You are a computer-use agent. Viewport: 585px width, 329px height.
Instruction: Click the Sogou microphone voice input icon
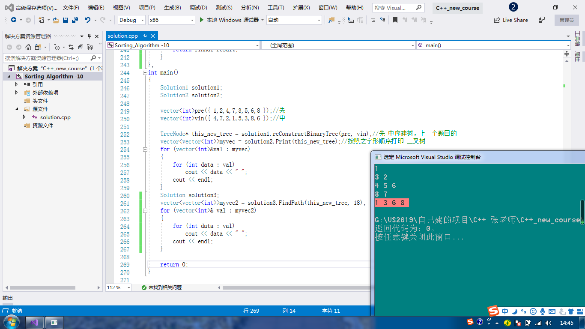542,311
